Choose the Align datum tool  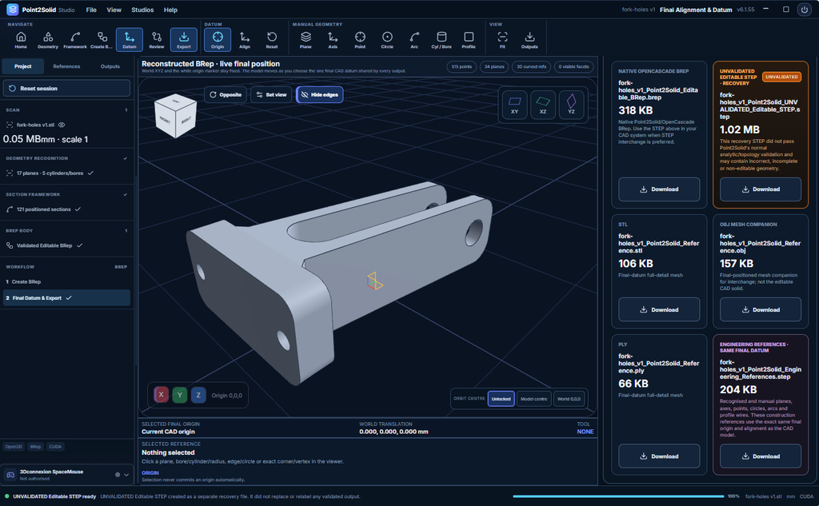245,40
